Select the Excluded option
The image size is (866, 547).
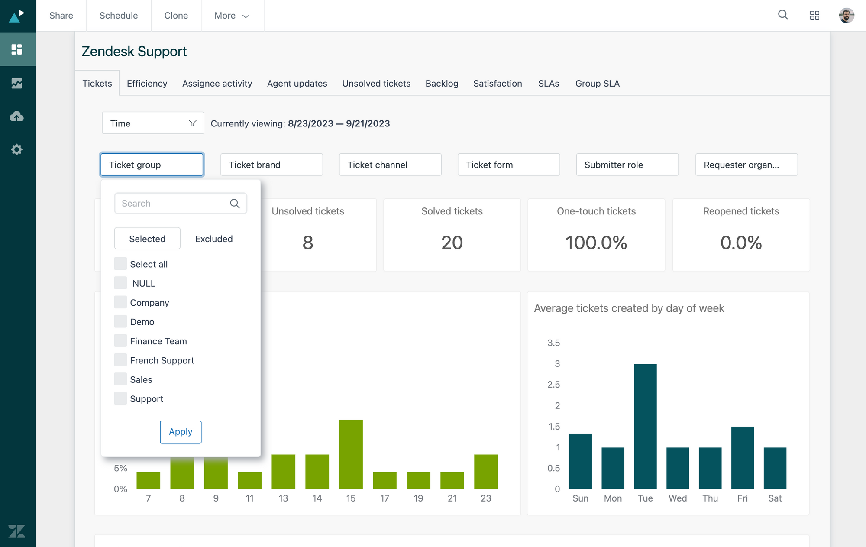click(x=213, y=239)
